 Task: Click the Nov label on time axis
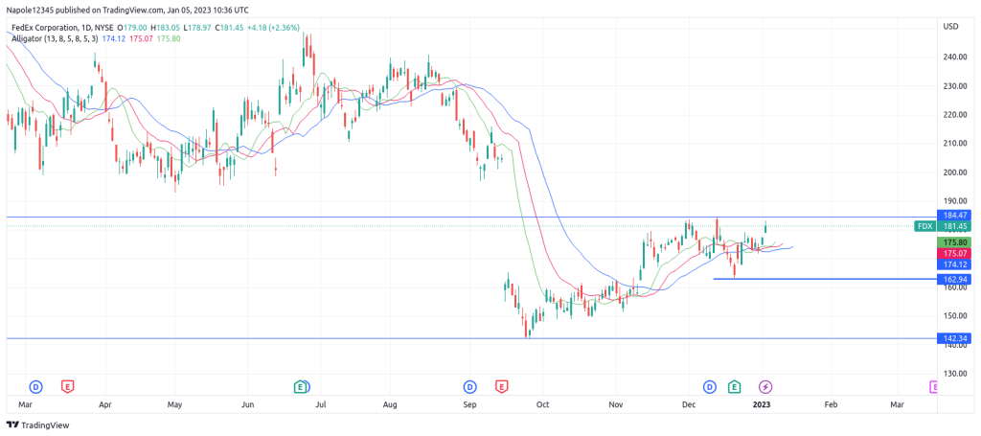tap(617, 405)
